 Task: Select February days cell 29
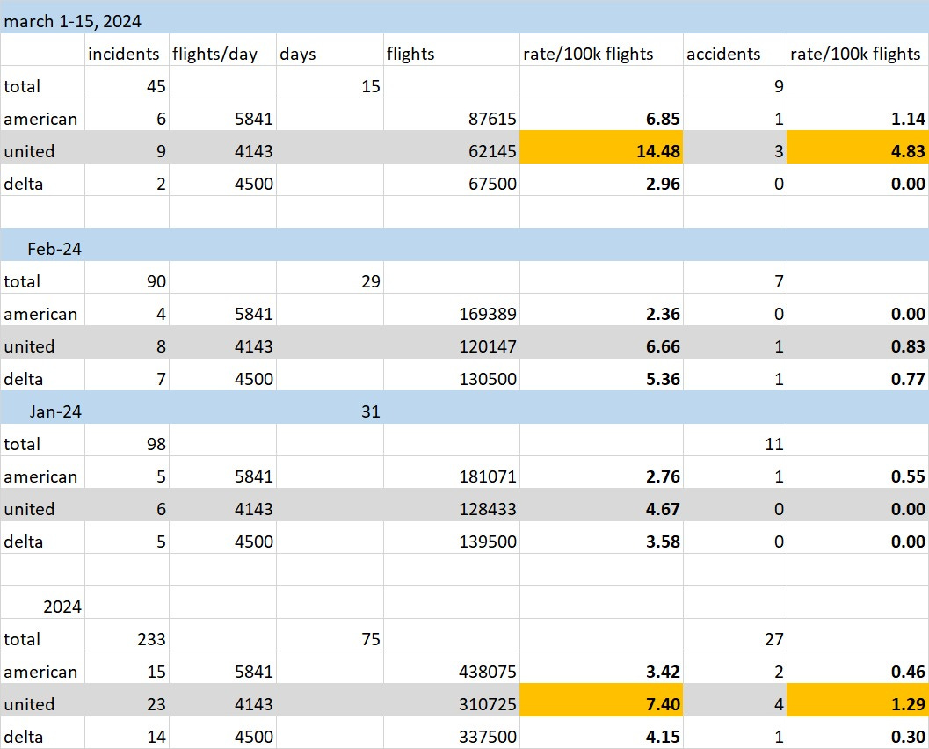[330, 277]
